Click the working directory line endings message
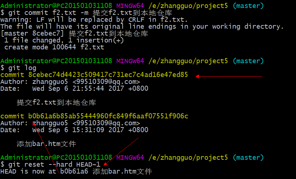 click(x=142, y=27)
